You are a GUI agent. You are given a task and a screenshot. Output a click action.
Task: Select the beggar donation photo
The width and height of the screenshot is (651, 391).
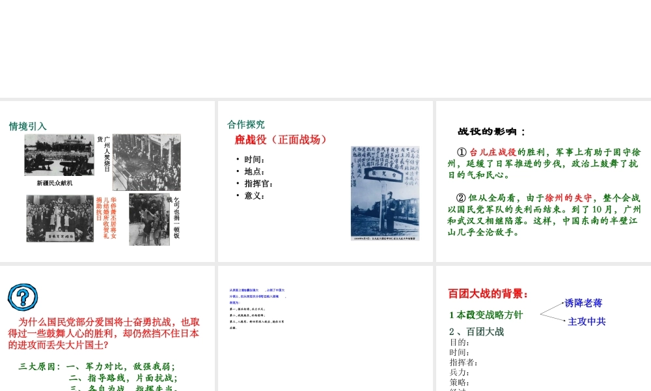[x=149, y=219]
